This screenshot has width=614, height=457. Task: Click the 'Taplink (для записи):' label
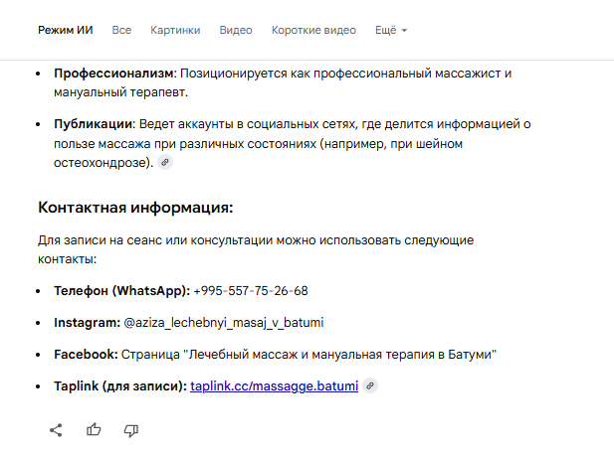119,386
